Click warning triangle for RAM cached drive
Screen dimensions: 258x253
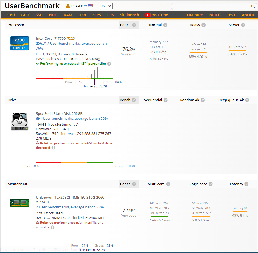pyautogui.click(x=38, y=143)
